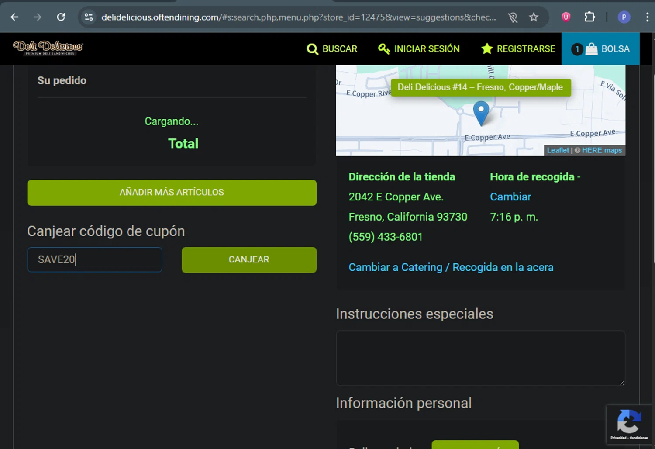Go back with the browser back arrow
Image resolution: width=655 pixels, height=449 pixels.
pos(14,17)
